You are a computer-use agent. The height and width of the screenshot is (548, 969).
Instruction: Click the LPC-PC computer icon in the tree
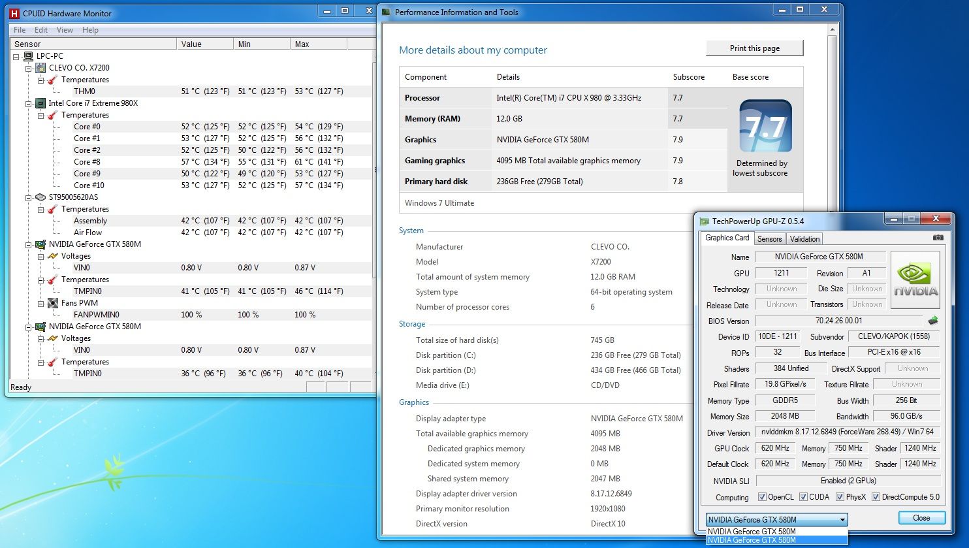(28, 56)
